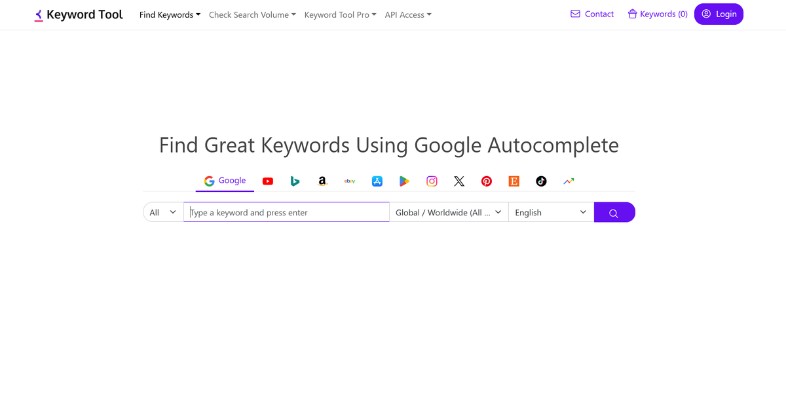
Task: Open the All search type dropdown
Action: point(163,212)
